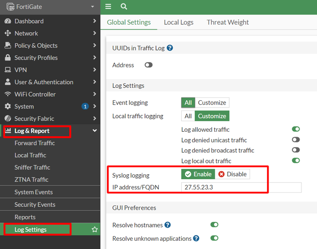Toggle the Address UUID switch
The height and width of the screenshot is (249, 317).
pos(148,65)
